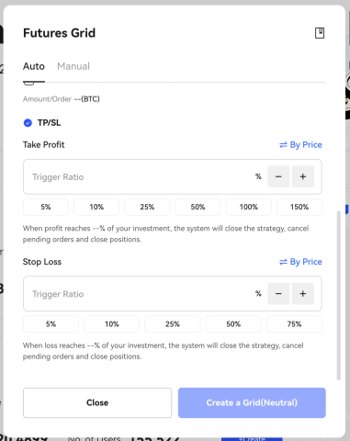Increase Take Profit trigger ratio with plus
This screenshot has width=350, height=441.
click(303, 176)
